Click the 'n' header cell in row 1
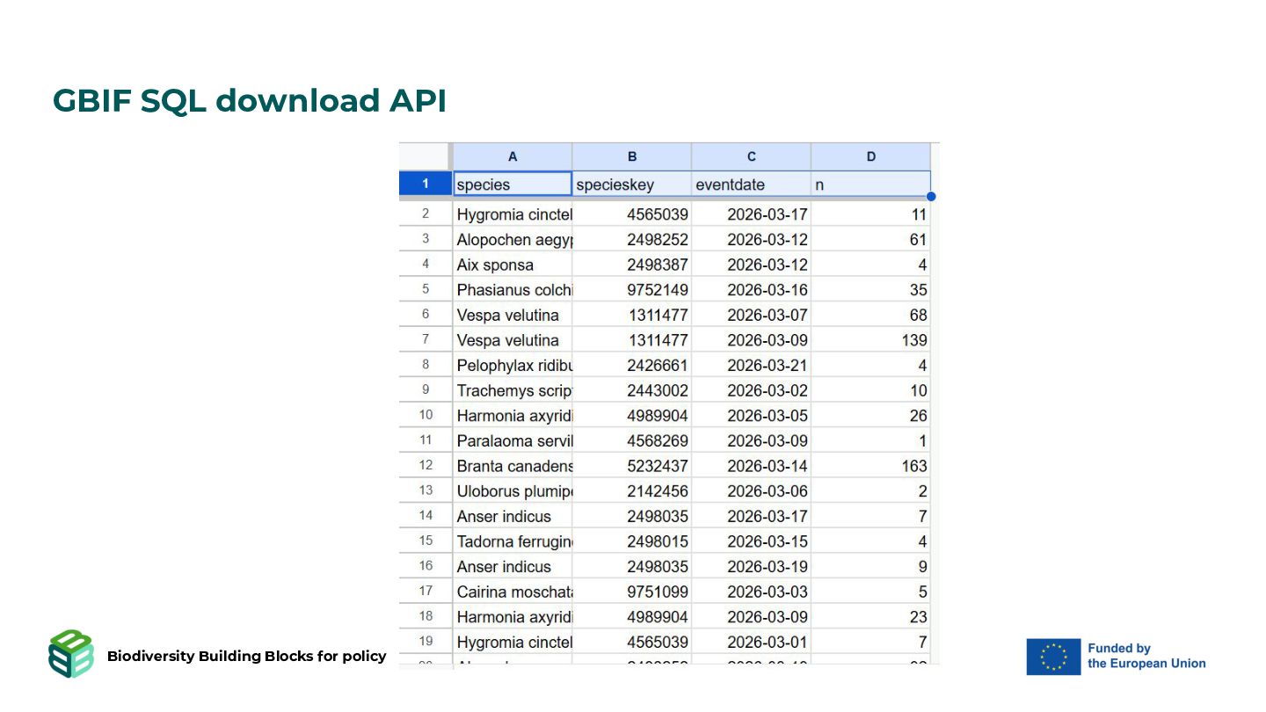The width and height of the screenshot is (1266, 712). click(870, 185)
